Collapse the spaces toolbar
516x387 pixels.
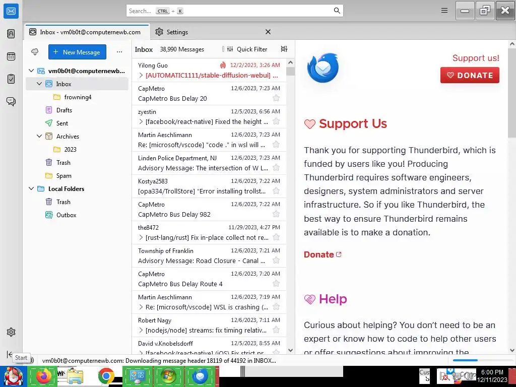10,354
